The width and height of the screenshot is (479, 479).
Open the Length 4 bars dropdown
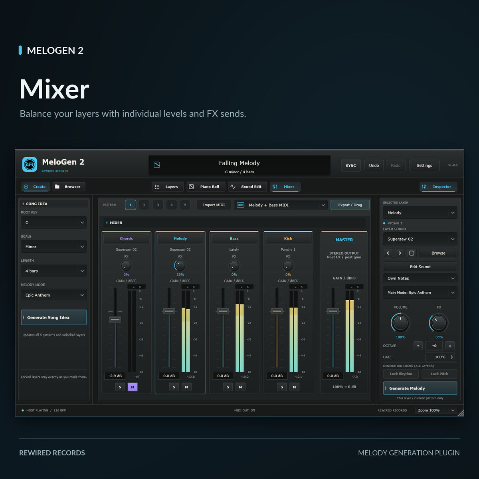(x=54, y=271)
